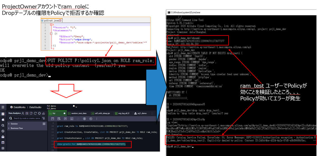The height and width of the screenshot is (156, 317).
Task: Select the code development sidebar icon
Action: coord(3,114)
